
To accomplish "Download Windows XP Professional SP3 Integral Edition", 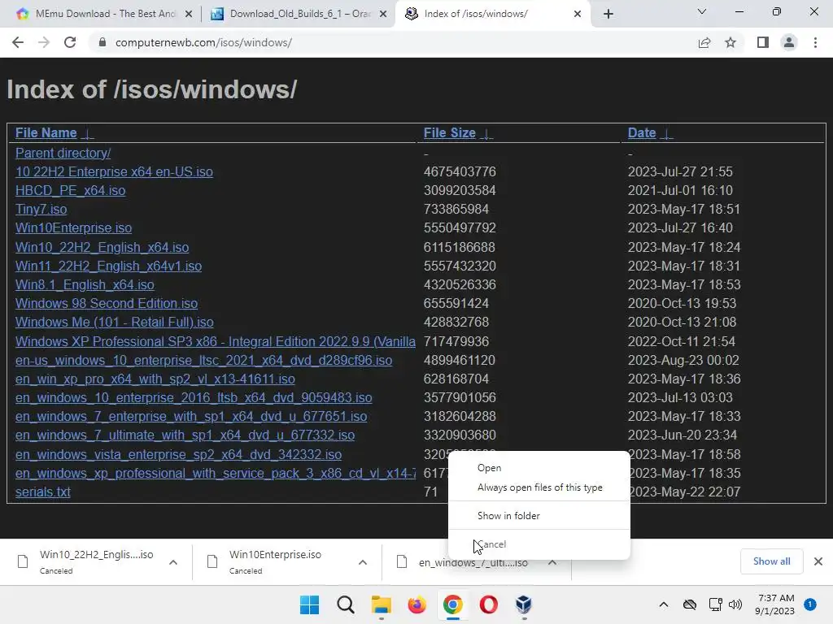I will point(215,342).
